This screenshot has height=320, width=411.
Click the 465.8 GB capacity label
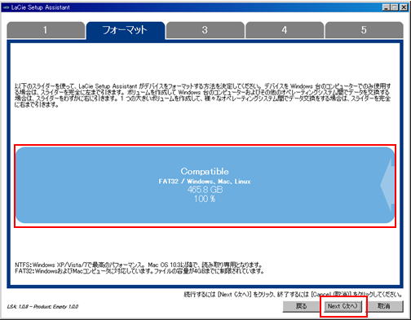click(x=205, y=190)
